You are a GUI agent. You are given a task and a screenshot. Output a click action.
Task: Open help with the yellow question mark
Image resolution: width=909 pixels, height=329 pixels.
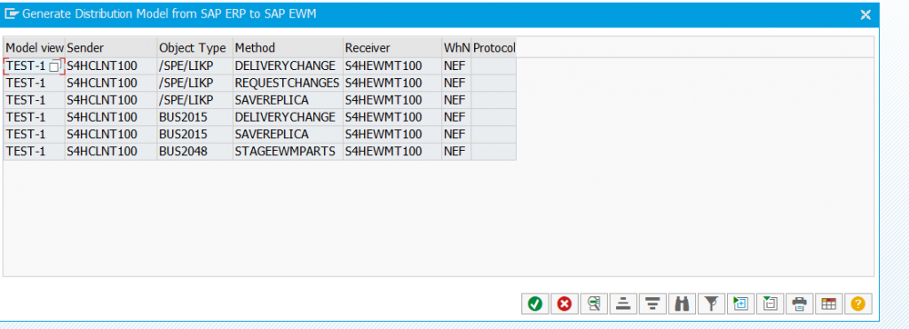[858, 303]
